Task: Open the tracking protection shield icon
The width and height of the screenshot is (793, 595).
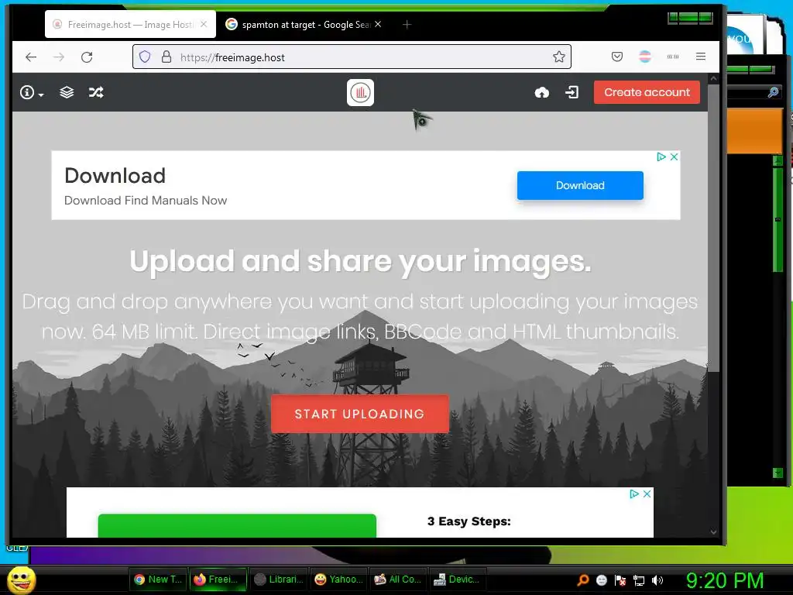Action: [145, 57]
